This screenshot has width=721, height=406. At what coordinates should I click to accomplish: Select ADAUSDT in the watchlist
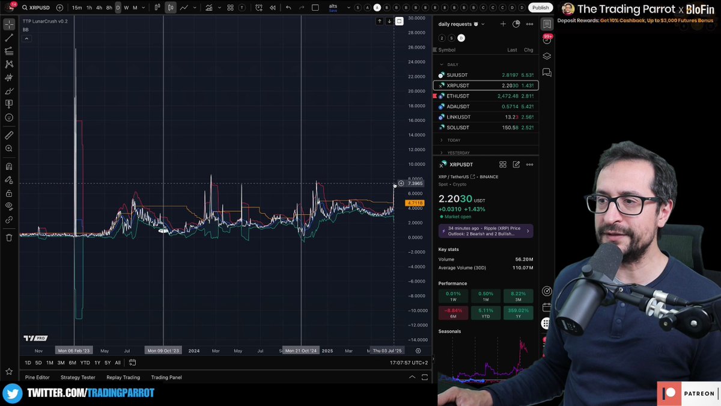(x=485, y=106)
